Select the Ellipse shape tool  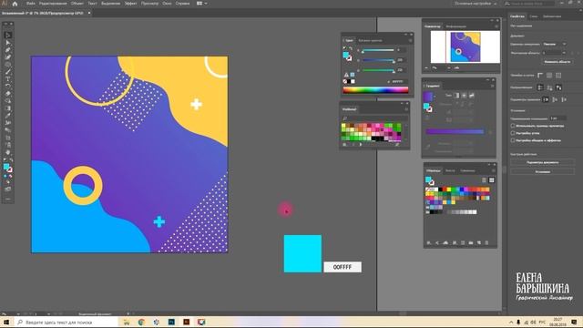click(8, 65)
